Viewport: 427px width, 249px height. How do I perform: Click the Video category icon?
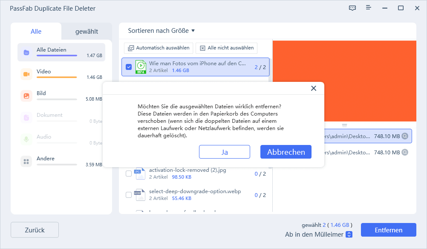[26, 74]
